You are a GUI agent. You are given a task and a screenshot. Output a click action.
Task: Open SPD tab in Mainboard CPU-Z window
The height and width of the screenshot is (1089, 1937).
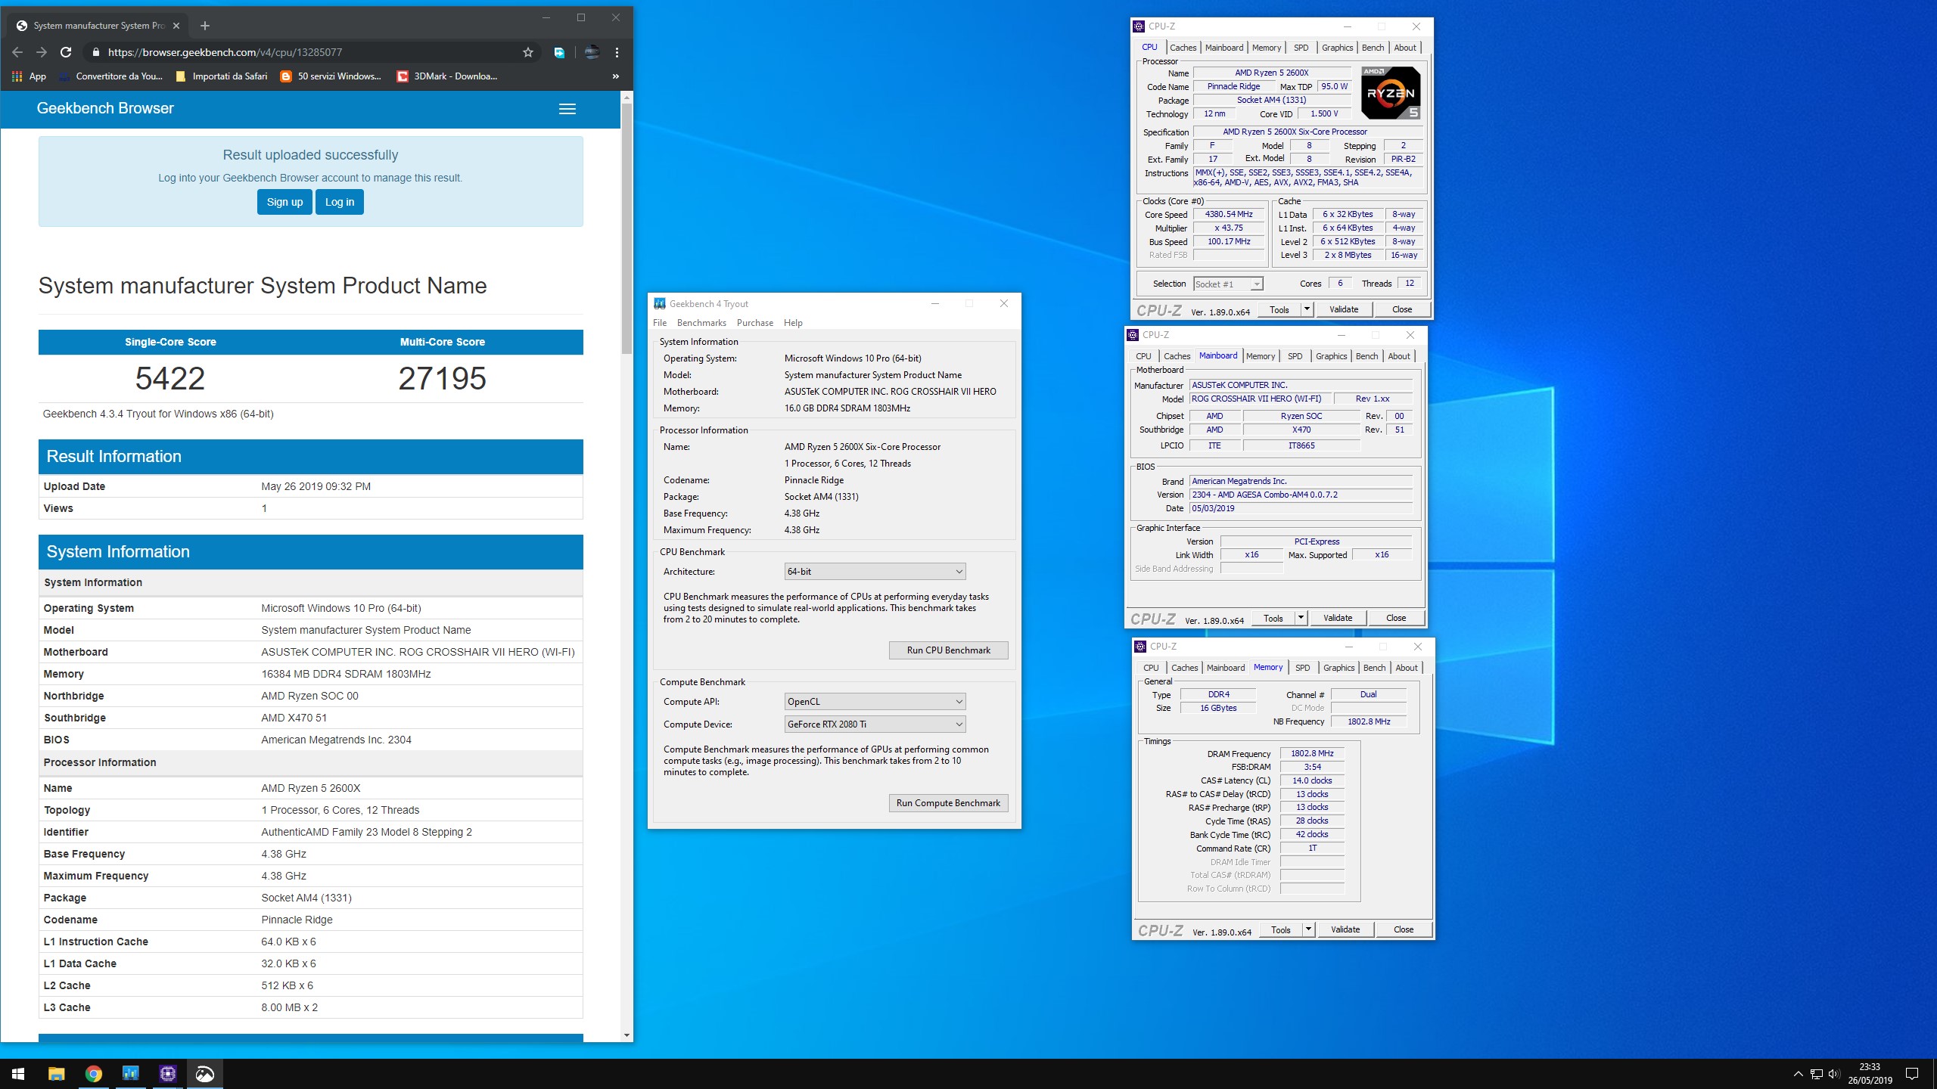click(x=1295, y=356)
